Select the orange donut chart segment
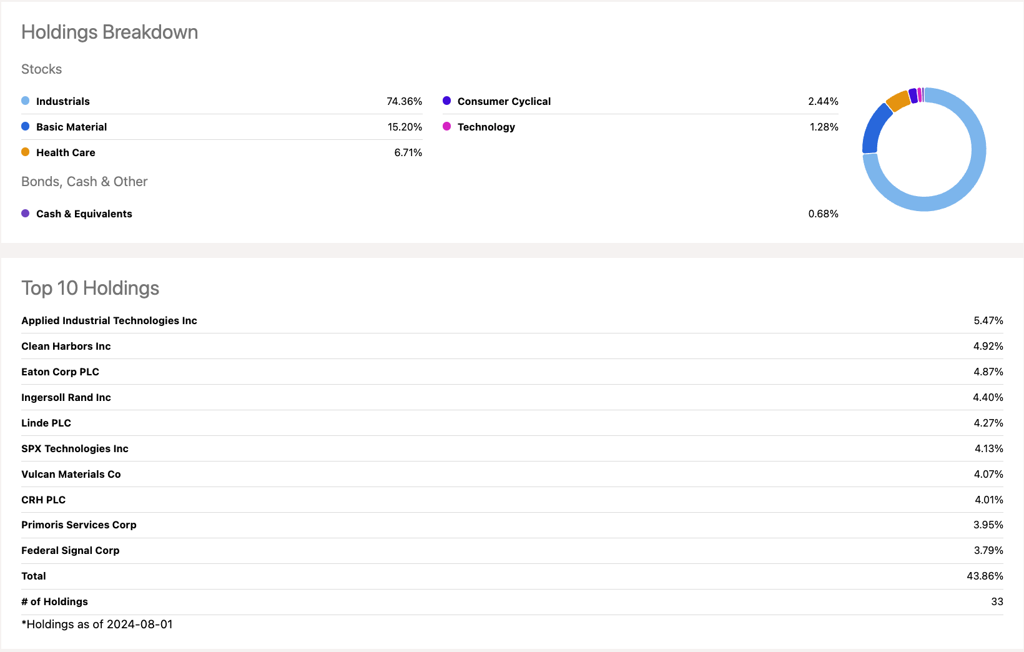This screenshot has height=652, width=1024. pyautogui.click(x=898, y=101)
